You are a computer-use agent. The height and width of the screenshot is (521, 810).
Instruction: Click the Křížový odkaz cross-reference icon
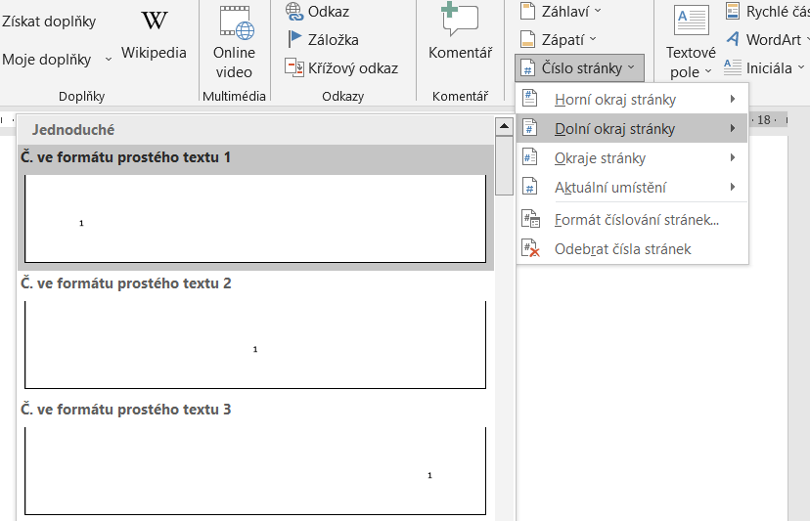[294, 67]
